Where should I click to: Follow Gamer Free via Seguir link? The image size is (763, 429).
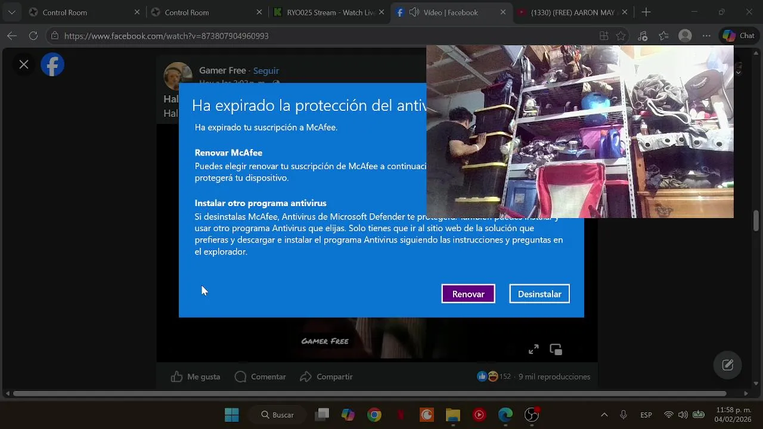266,70
